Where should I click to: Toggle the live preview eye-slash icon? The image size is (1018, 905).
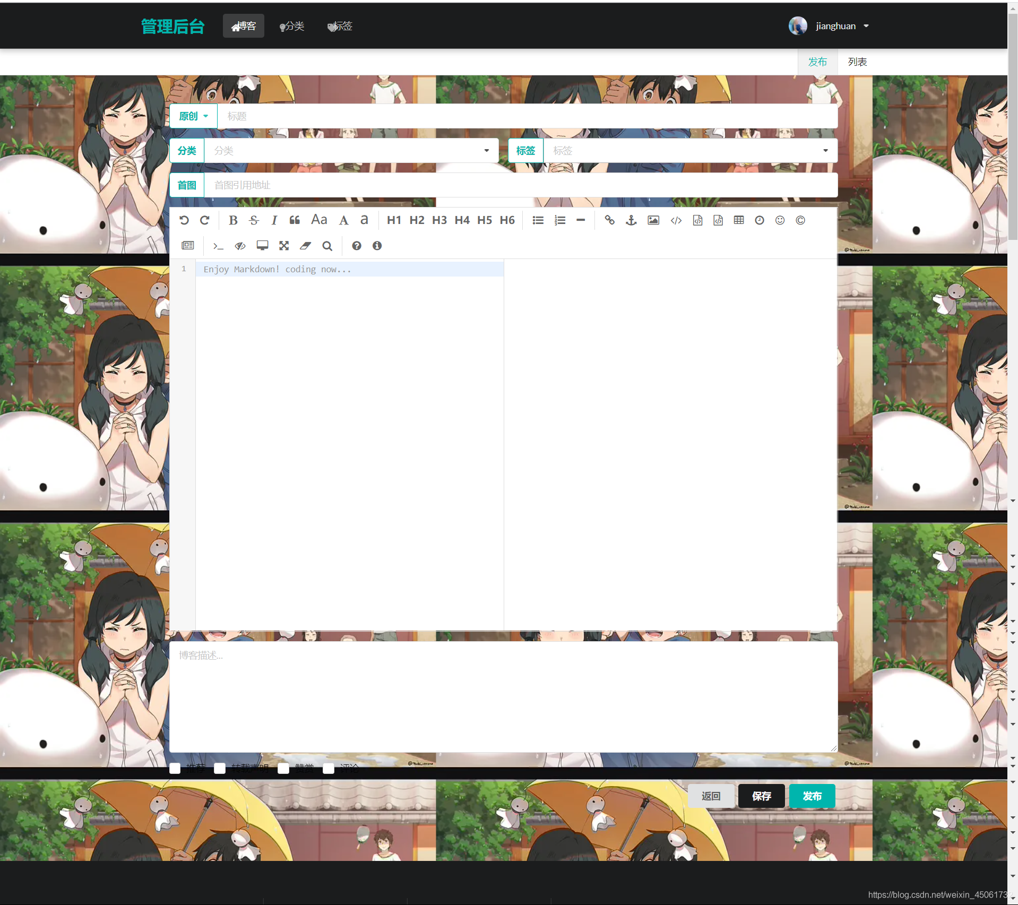pyautogui.click(x=240, y=246)
